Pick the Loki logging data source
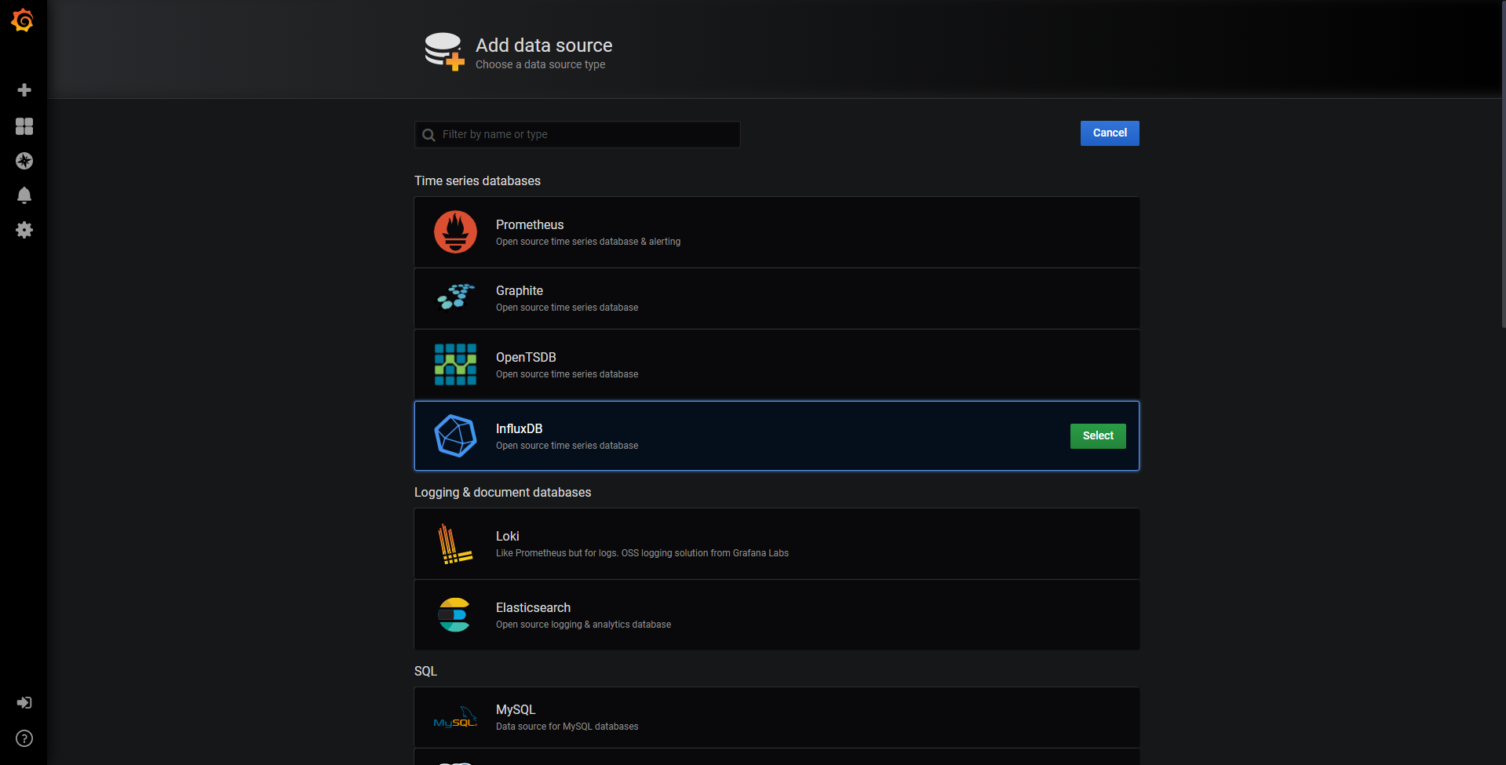This screenshot has height=765, width=1506. pyautogui.click(x=776, y=544)
